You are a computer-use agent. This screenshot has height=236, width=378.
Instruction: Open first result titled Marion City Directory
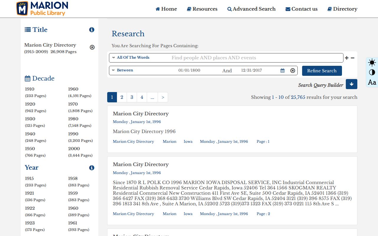point(141,114)
